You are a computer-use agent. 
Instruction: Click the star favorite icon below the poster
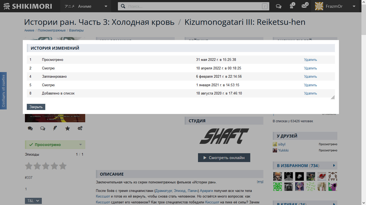click(68, 128)
